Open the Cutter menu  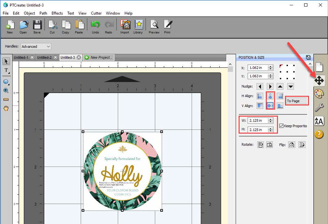(x=96, y=13)
